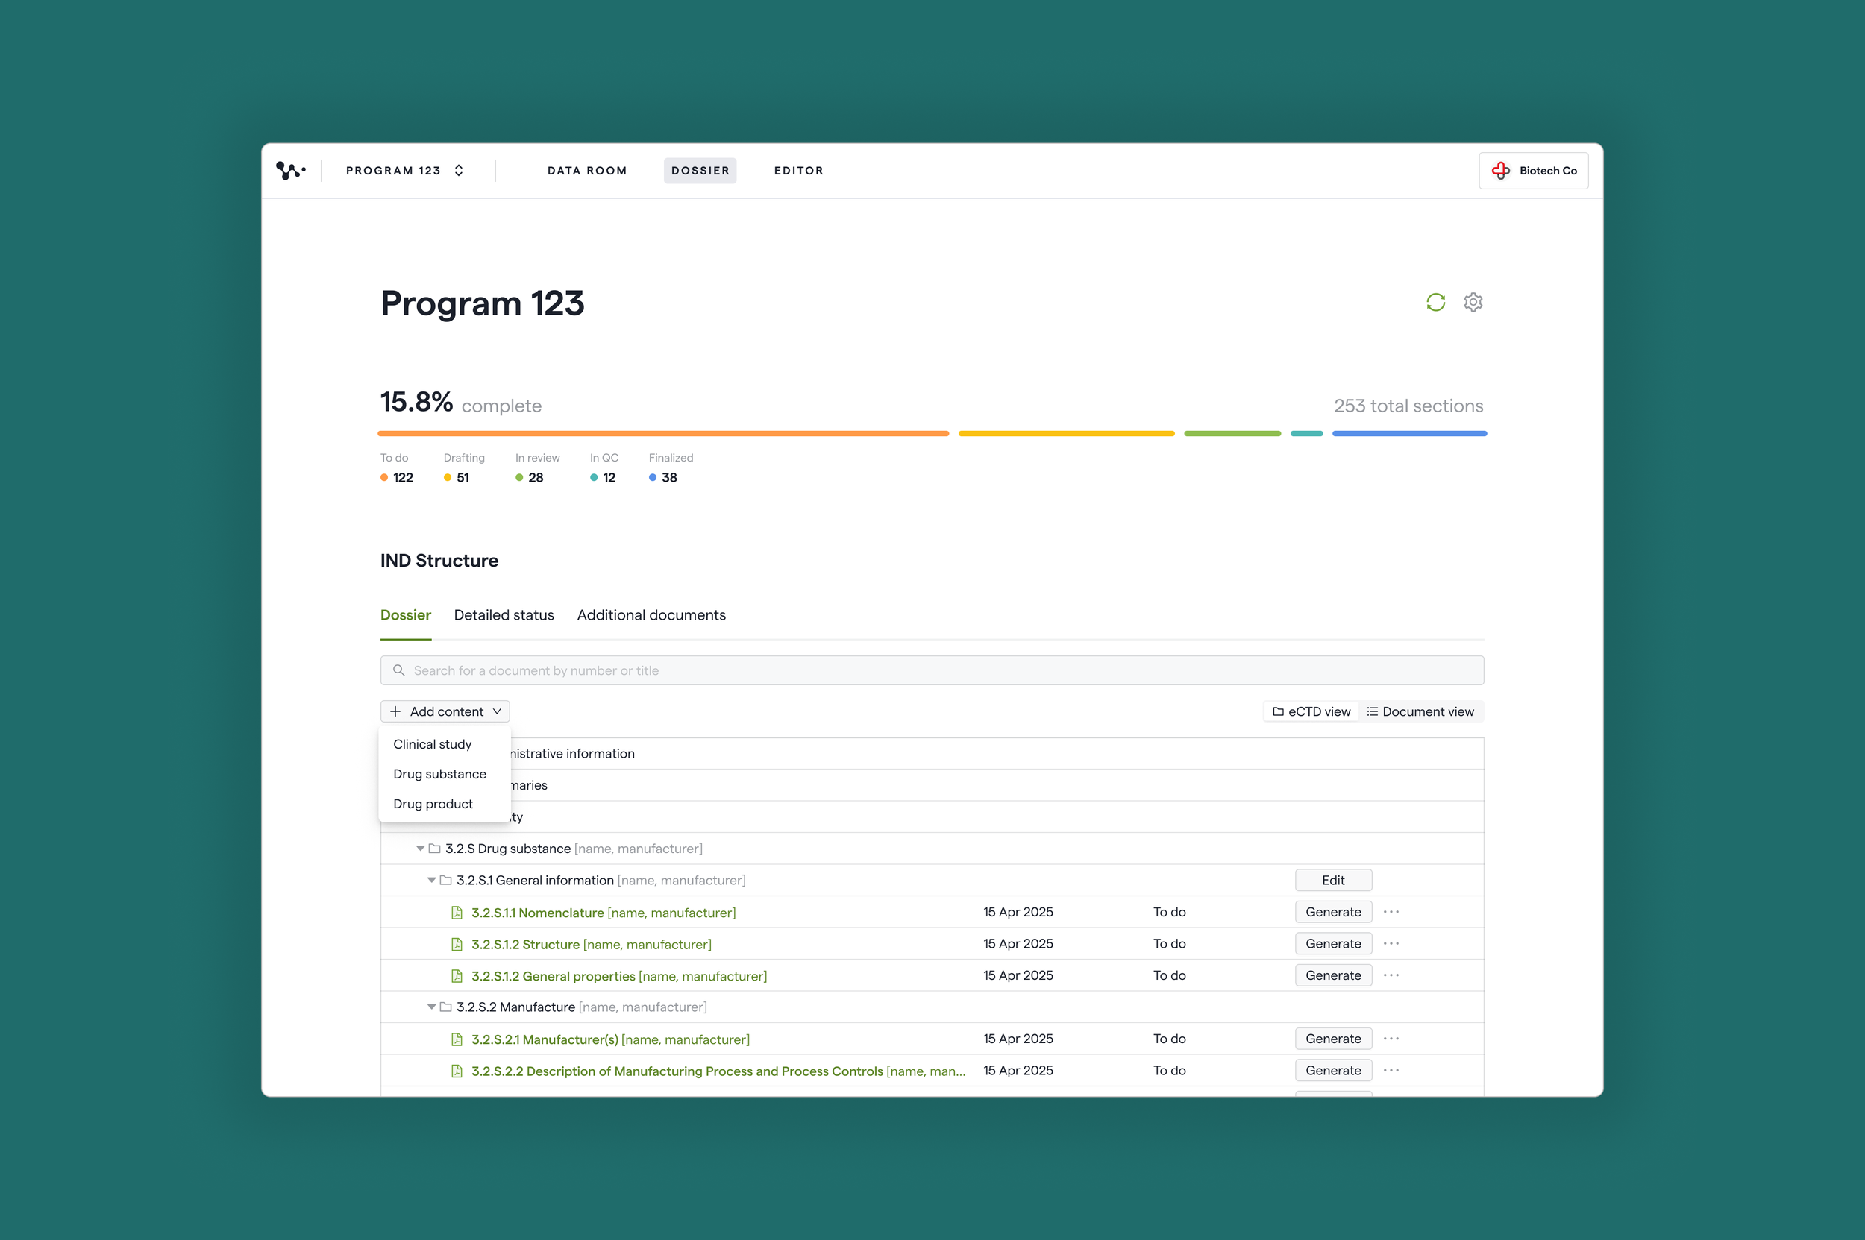Click the Drafting 51 status count

pos(457,478)
